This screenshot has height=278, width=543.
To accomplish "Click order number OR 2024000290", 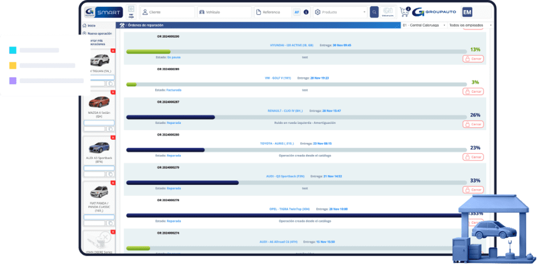I will tap(168, 37).
